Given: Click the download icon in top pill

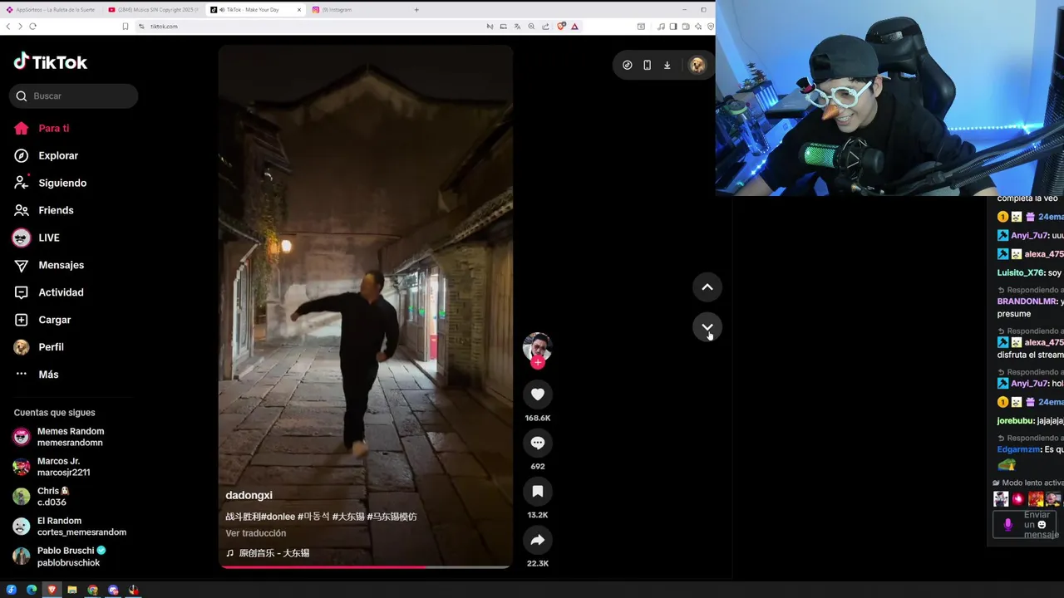Looking at the screenshot, I should tap(667, 65).
